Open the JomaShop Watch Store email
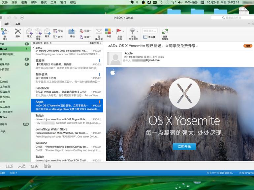 tap(67, 133)
